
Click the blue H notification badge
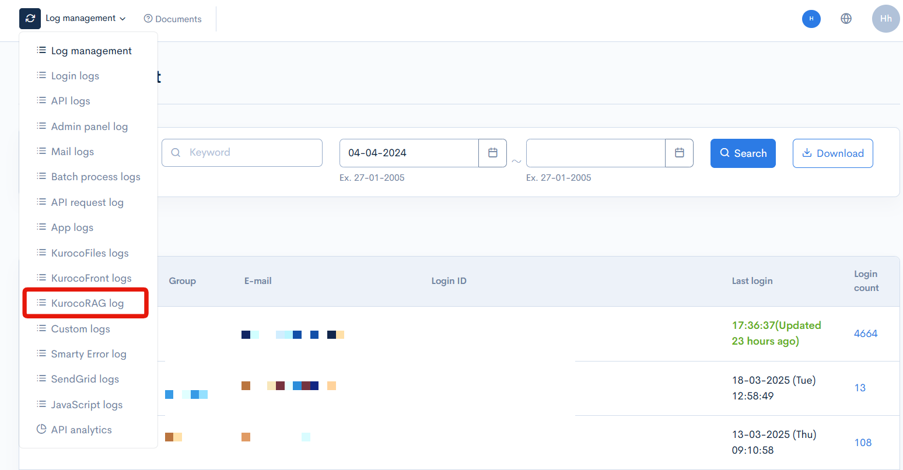811,18
